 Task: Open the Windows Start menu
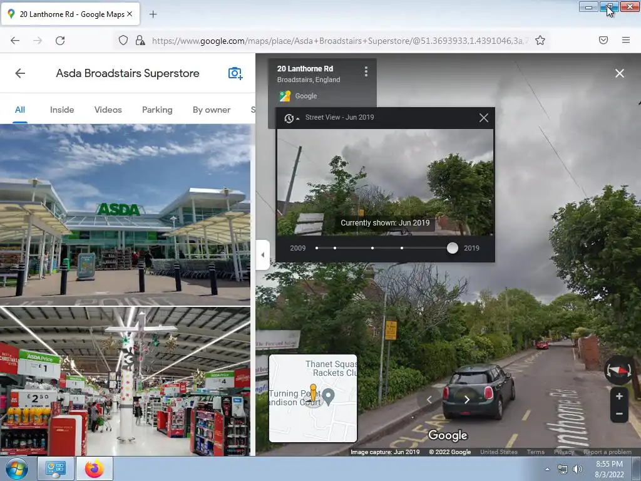(x=17, y=468)
